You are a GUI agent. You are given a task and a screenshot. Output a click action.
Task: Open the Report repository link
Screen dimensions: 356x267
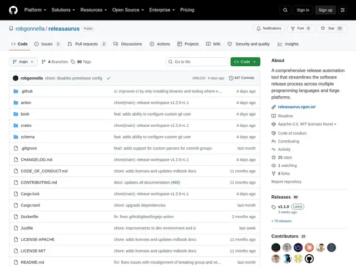[286, 182]
